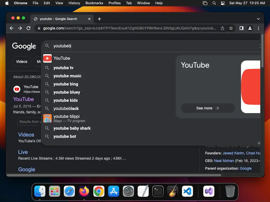270x202 pixels.
Task: Open the Bookmarks menu
Action: pos(94,3)
